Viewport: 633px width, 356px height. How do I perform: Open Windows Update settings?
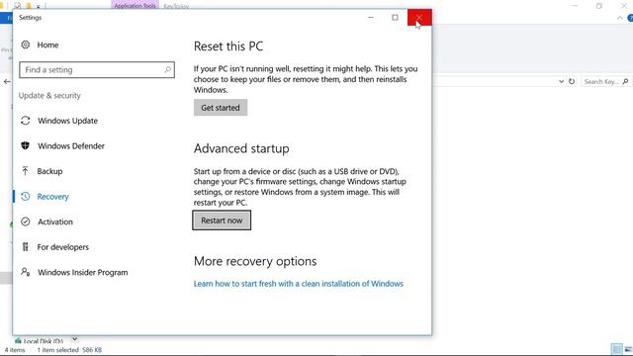(59, 121)
